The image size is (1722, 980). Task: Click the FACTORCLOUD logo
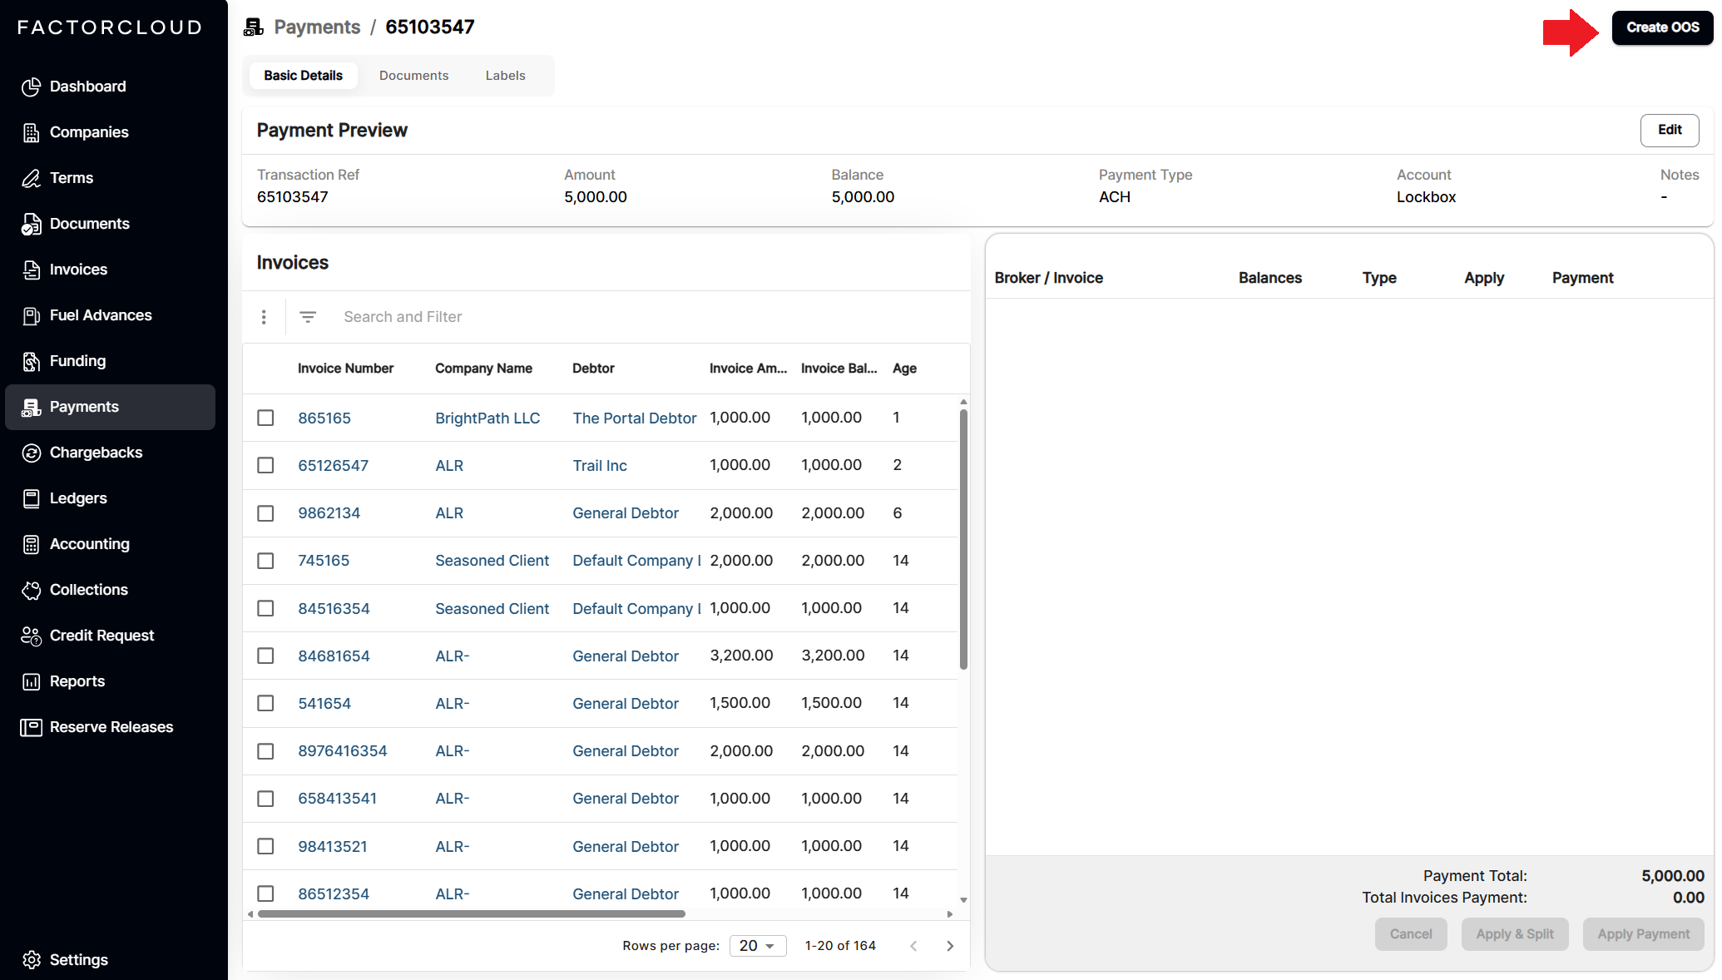pos(110,27)
